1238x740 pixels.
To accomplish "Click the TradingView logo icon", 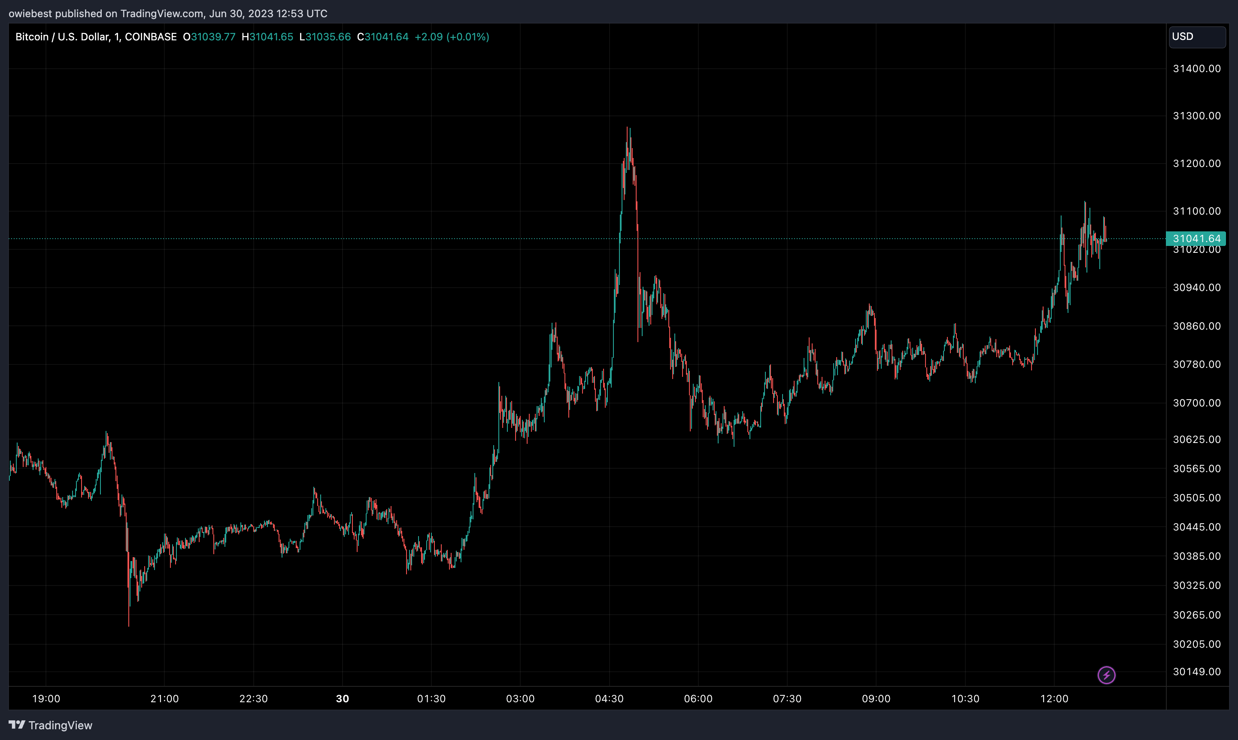I will pyautogui.click(x=18, y=725).
